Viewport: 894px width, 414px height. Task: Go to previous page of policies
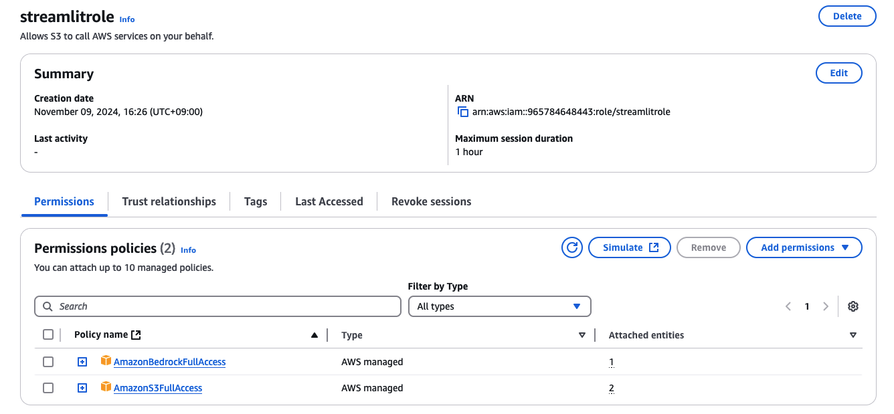click(x=788, y=306)
